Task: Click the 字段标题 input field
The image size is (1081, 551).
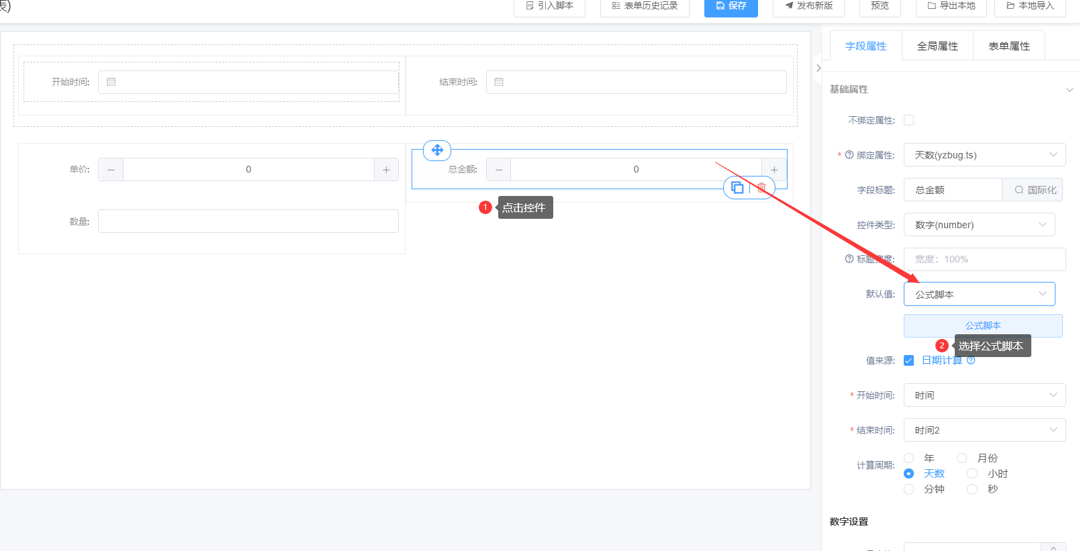Action: (953, 190)
